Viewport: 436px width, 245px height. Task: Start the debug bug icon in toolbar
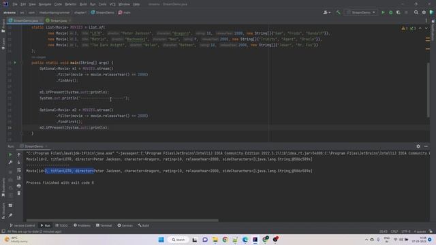(390, 12)
